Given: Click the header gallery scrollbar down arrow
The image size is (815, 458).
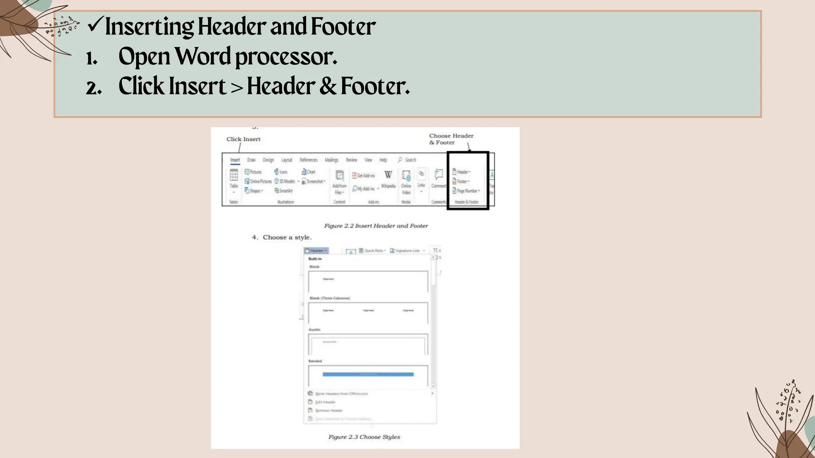Looking at the screenshot, I should point(433,386).
